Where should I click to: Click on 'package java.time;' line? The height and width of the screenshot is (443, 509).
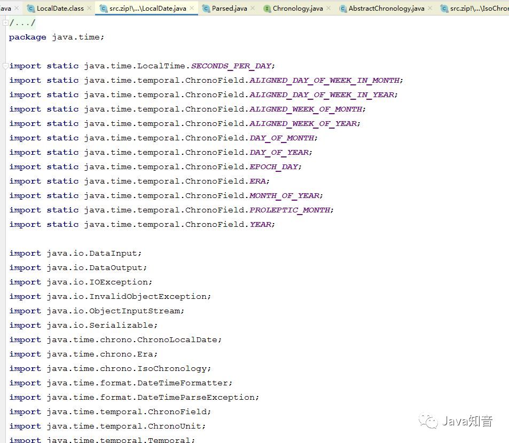click(x=57, y=37)
